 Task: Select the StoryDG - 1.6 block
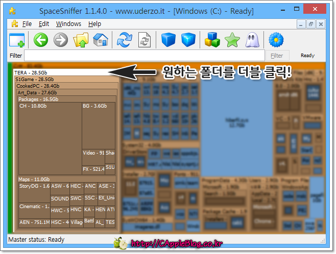[x=34, y=193]
